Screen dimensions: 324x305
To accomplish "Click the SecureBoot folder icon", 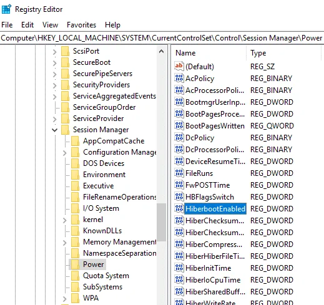I will coord(65,62).
